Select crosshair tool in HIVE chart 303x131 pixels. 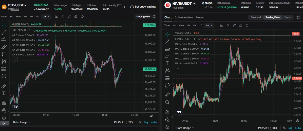(x=167, y=34)
